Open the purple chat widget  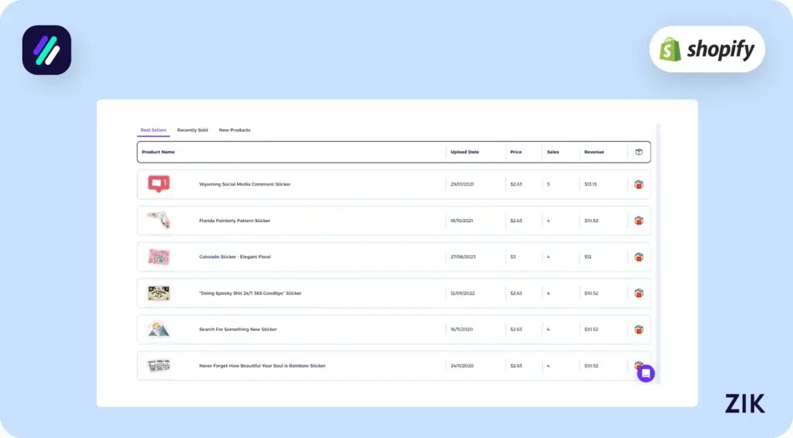click(x=646, y=374)
